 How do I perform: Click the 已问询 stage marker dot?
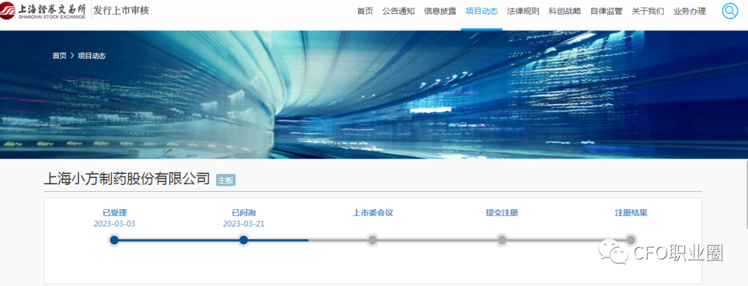point(243,240)
